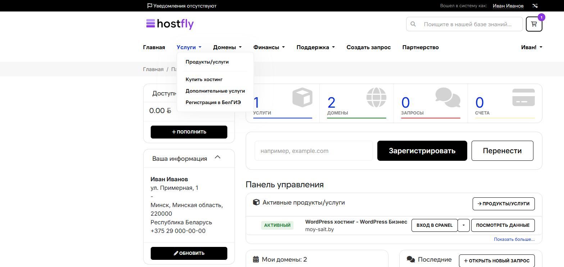The height and width of the screenshot is (267, 564).
Task: Click the Иван Иванов logged-in link
Action: tap(508, 6)
